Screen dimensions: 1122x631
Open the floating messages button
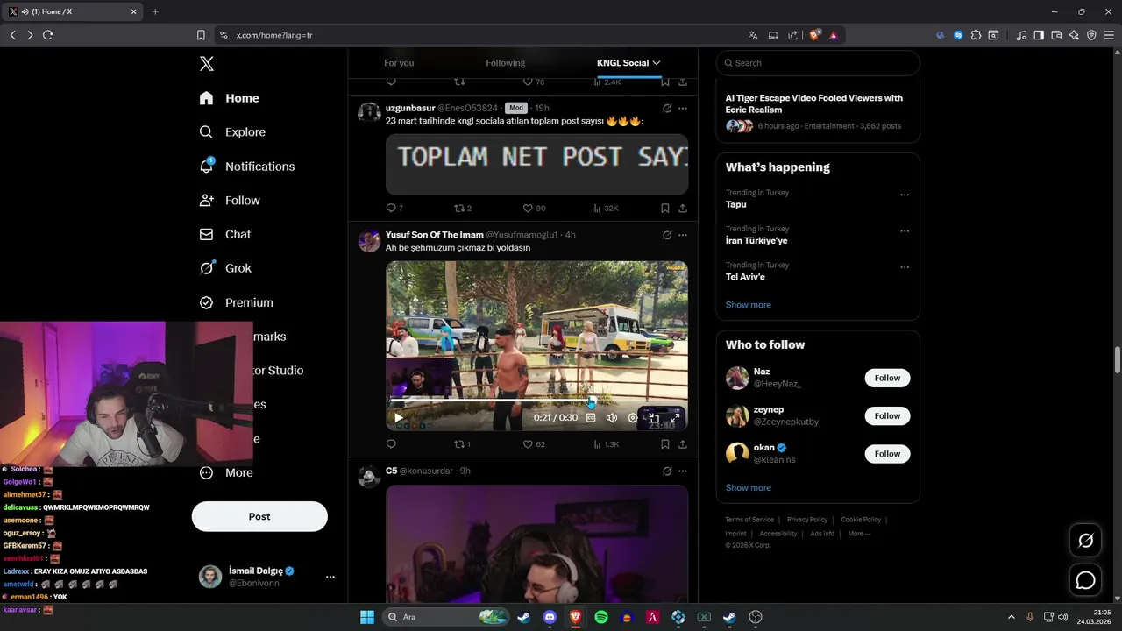[1085, 580]
